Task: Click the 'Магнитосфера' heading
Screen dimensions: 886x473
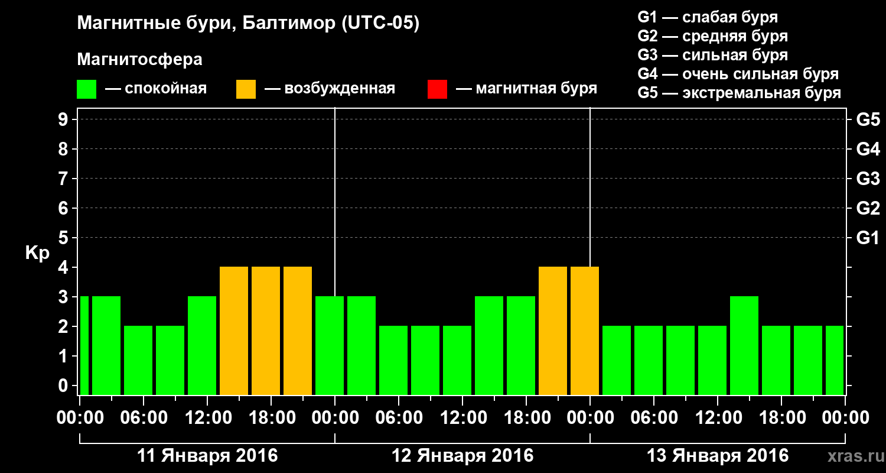Action: (x=139, y=60)
